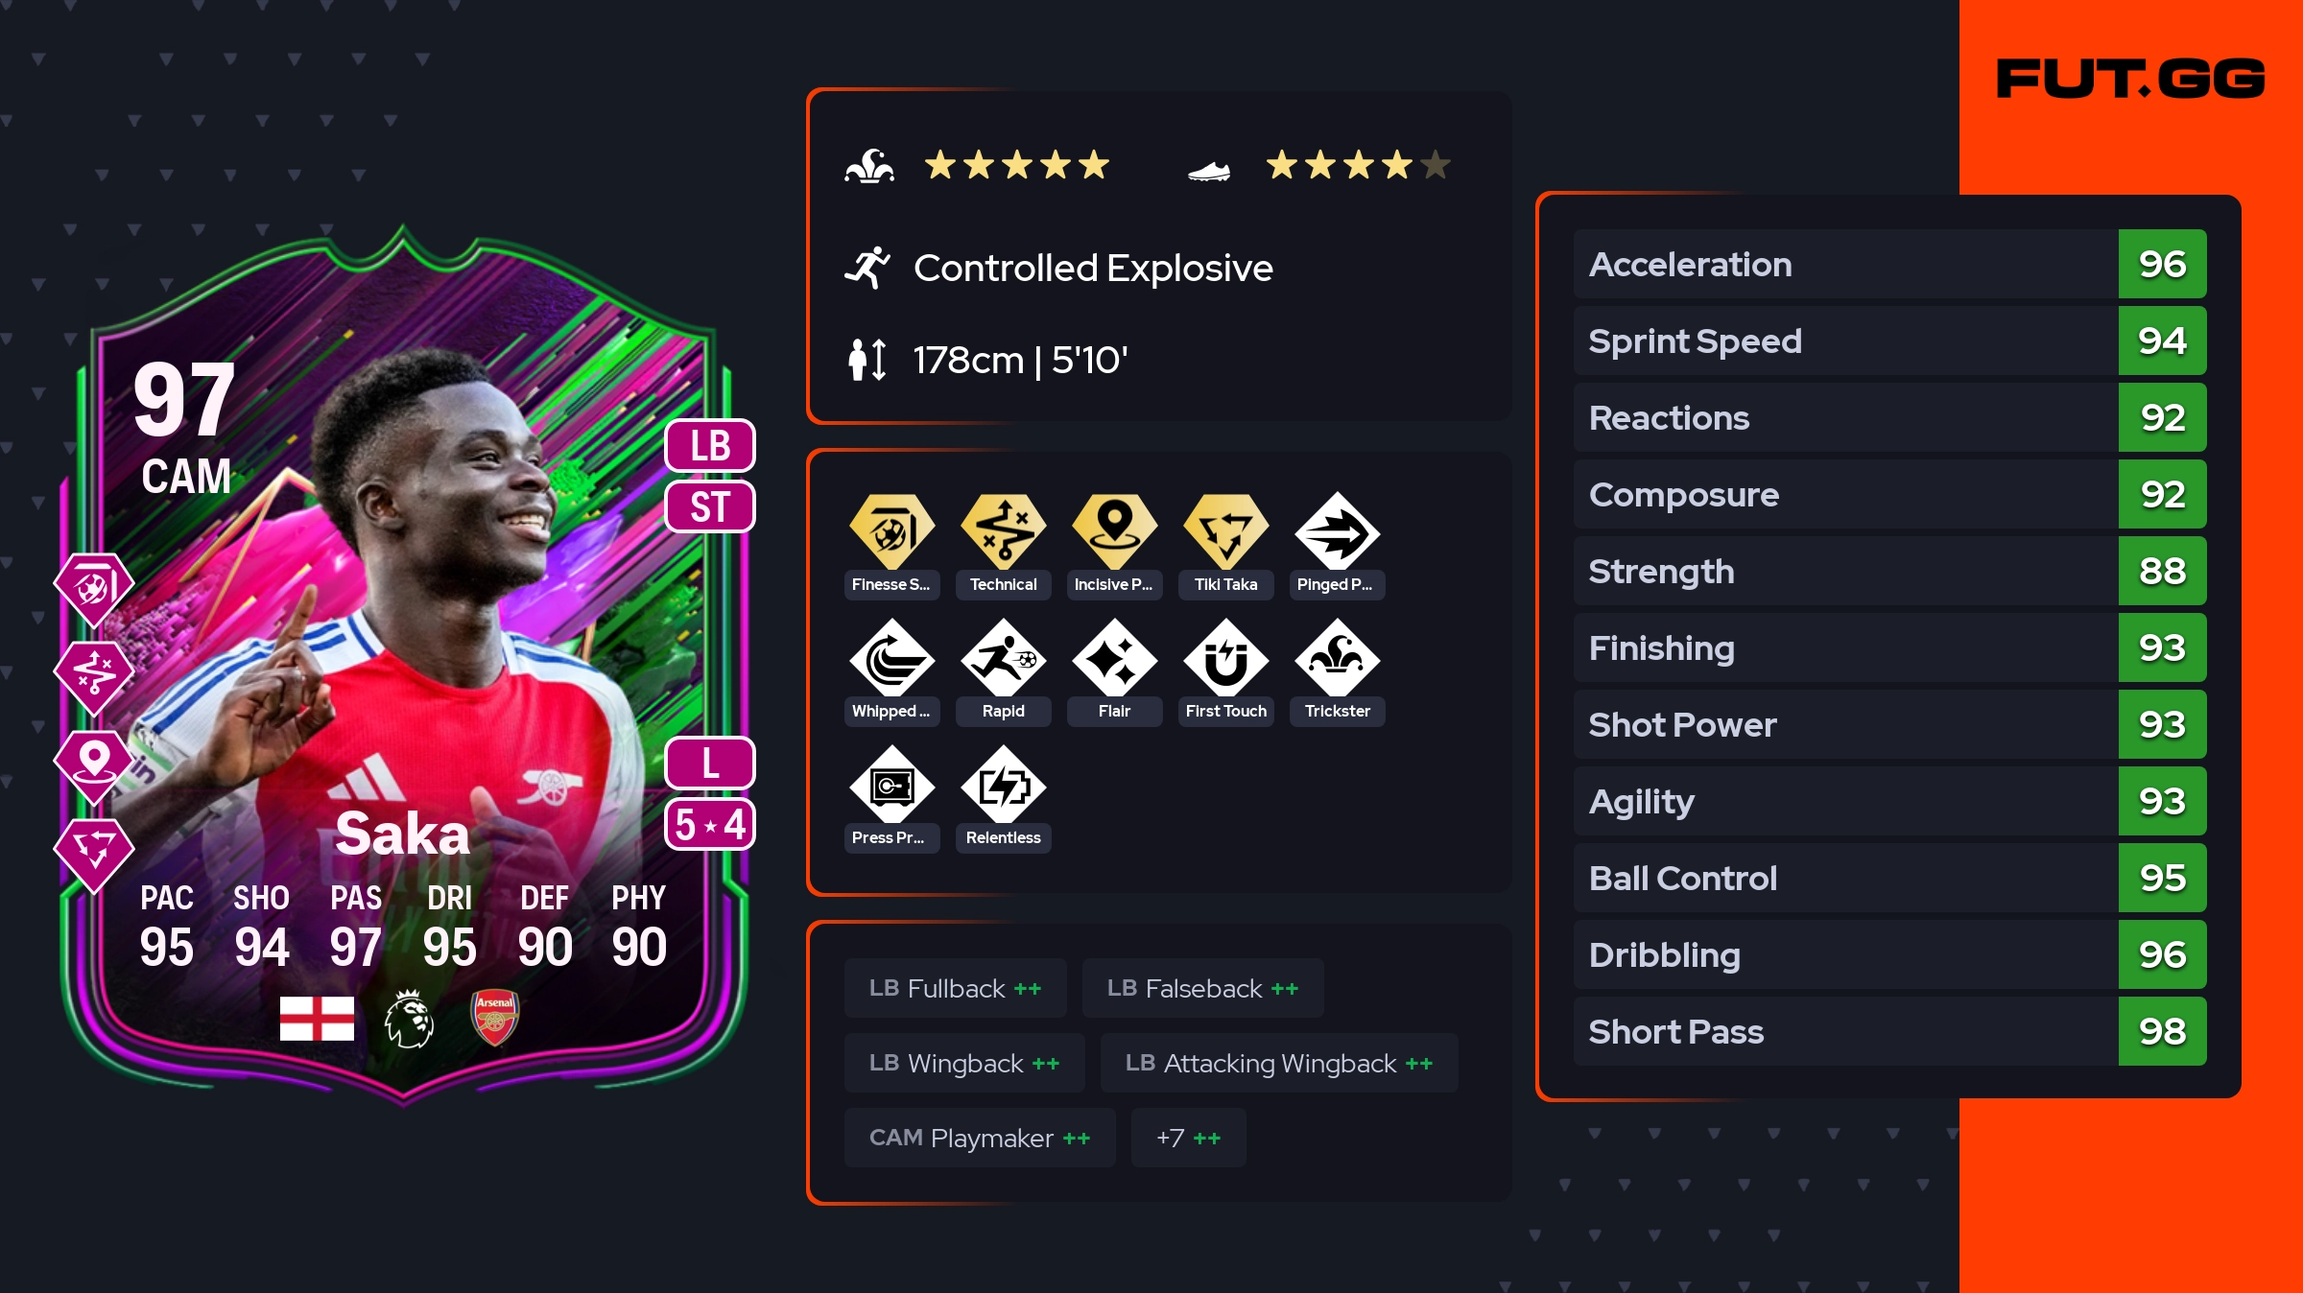Select the Trickster playstyle icon
Viewport: 2303px width, 1293px height.
pos(1337,657)
